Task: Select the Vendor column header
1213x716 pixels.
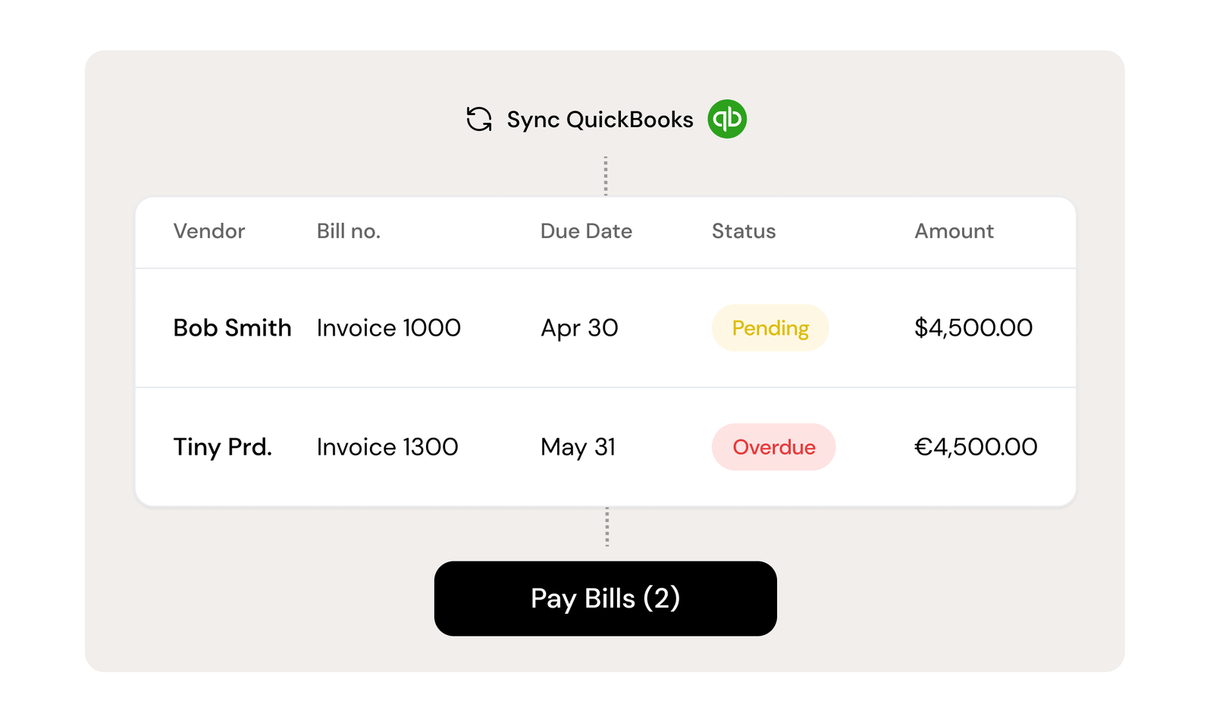Action: 209,231
